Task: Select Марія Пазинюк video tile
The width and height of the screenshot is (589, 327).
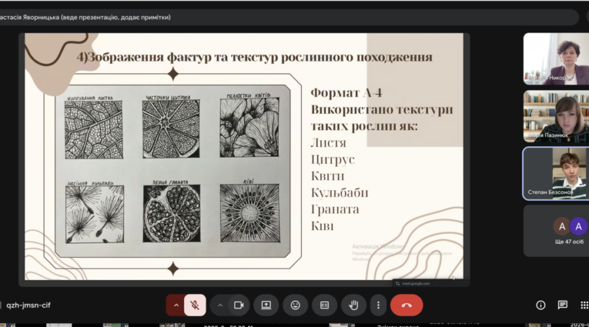Action: pyautogui.click(x=556, y=116)
